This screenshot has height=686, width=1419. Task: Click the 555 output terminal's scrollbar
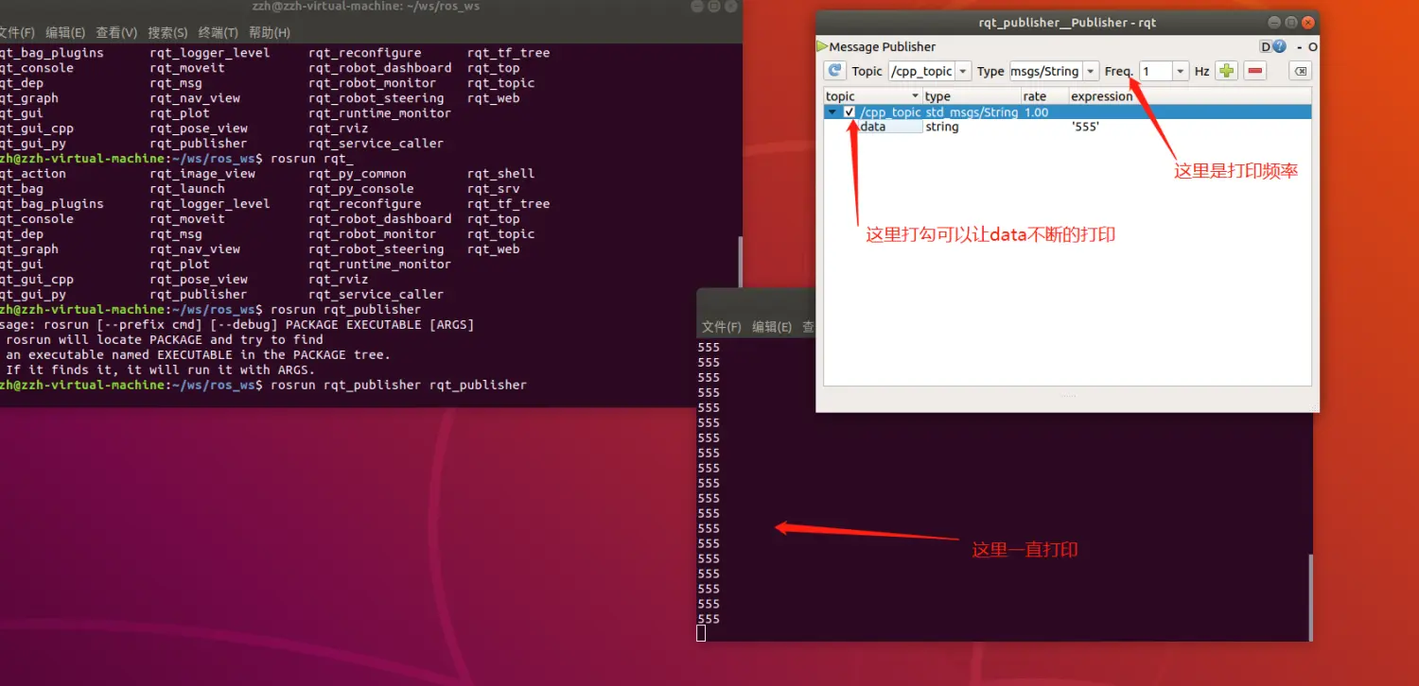pyautogui.click(x=1310, y=596)
